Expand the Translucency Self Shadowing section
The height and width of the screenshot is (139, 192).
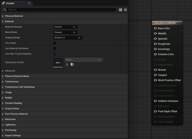click(x=3, y=87)
